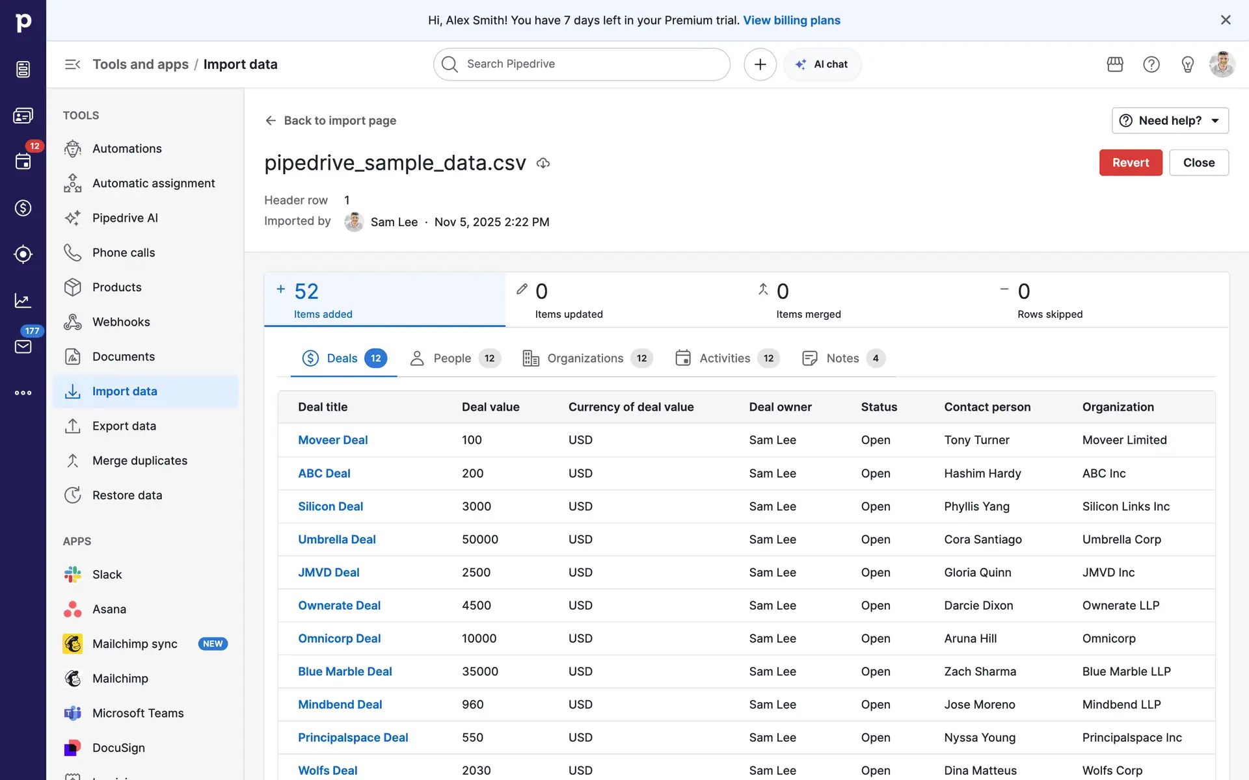The width and height of the screenshot is (1249, 780).
Task: Click the red Revert button
Action: (1130, 162)
